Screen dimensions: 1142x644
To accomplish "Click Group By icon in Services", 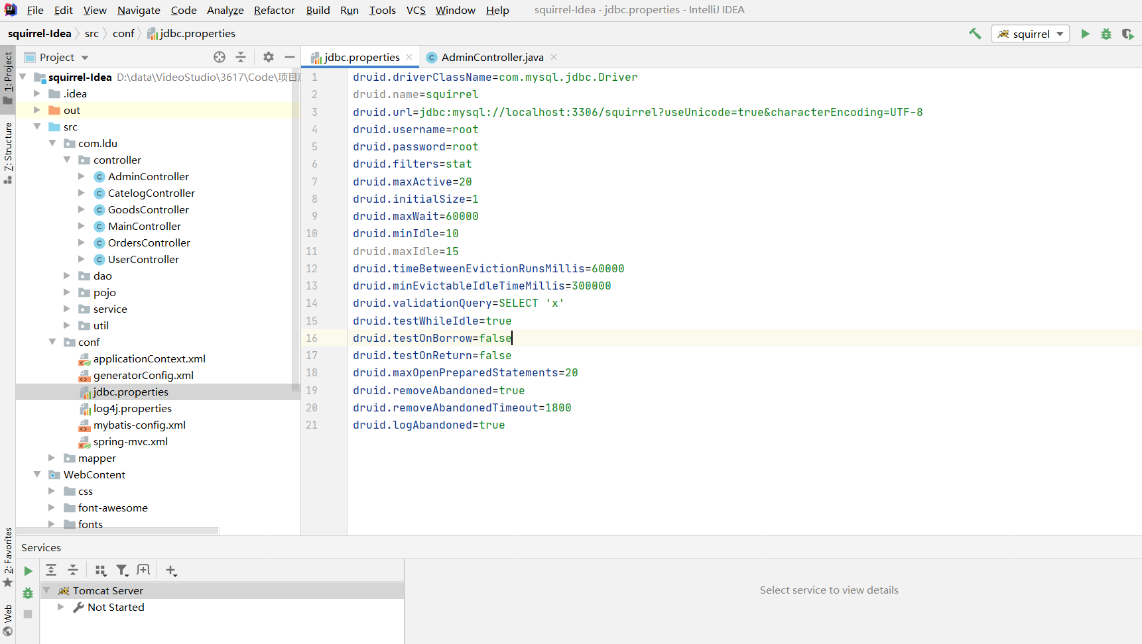I will click(101, 570).
